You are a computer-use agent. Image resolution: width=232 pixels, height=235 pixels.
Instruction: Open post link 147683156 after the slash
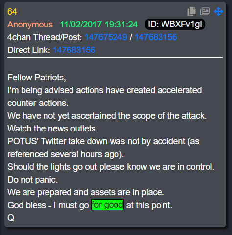click(x=156, y=37)
